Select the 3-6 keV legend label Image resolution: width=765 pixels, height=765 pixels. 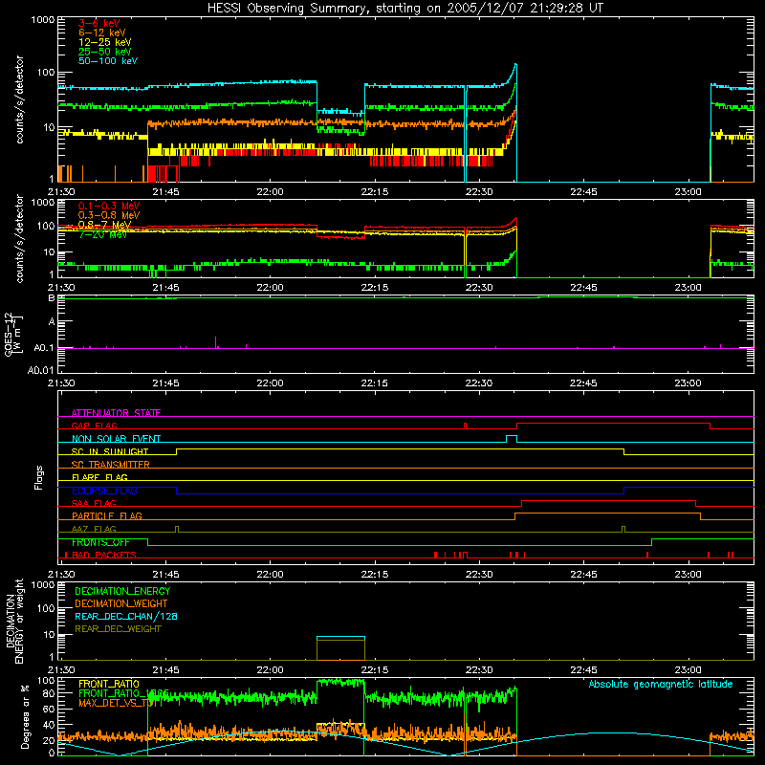click(98, 23)
